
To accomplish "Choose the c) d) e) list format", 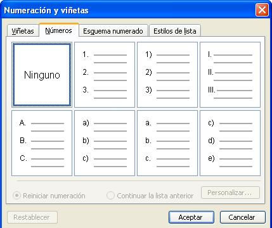I will coord(230,143).
